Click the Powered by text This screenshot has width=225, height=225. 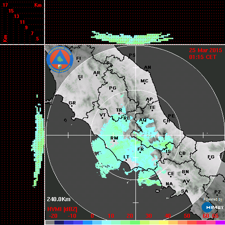coord(213,199)
